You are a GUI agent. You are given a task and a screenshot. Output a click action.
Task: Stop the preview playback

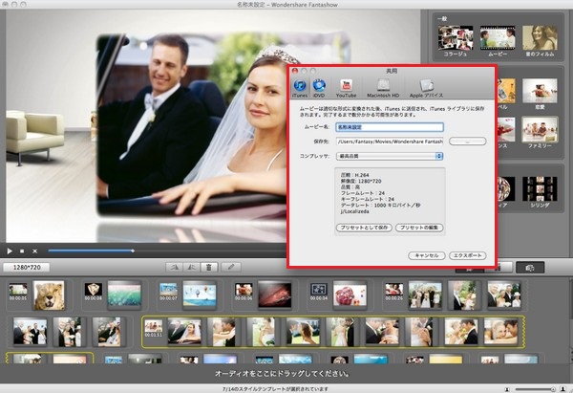[22, 251]
